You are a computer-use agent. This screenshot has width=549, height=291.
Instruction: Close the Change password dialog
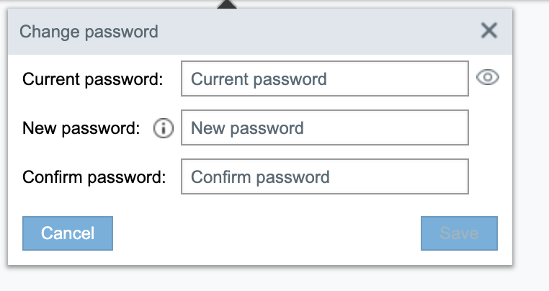[x=489, y=31]
